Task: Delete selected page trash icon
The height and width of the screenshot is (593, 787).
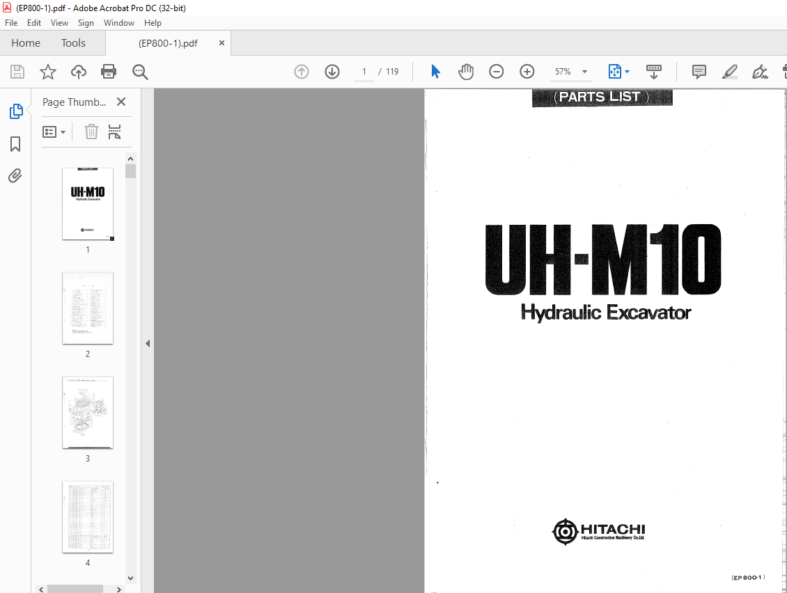Action: [x=91, y=132]
